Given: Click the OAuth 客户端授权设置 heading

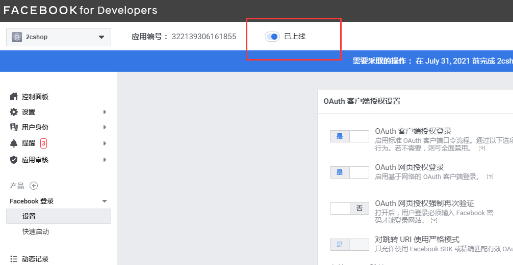Looking at the screenshot, I should pos(362,101).
